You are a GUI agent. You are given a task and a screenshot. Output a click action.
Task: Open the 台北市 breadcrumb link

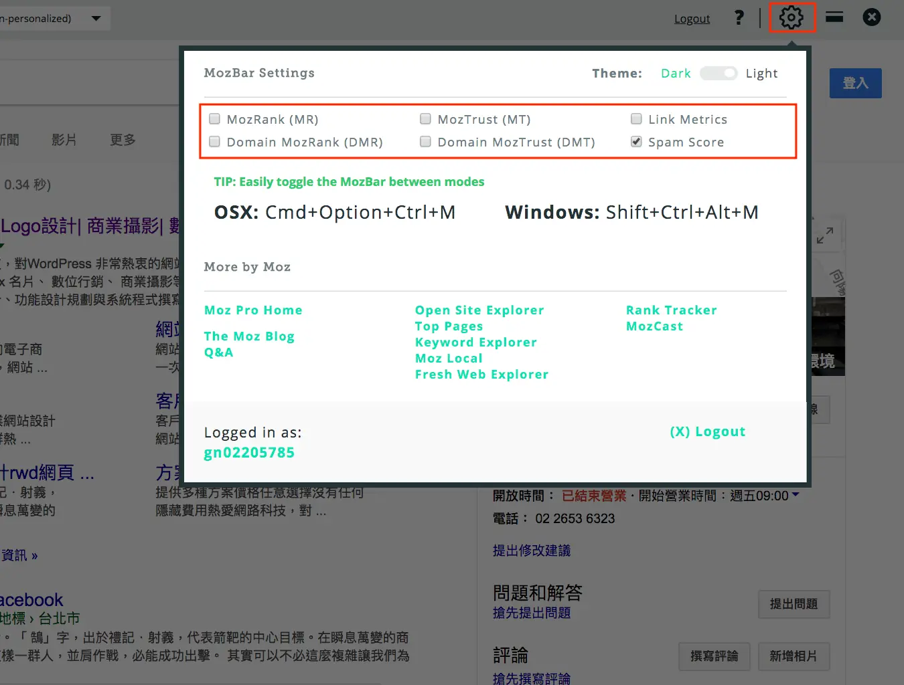tap(59, 618)
